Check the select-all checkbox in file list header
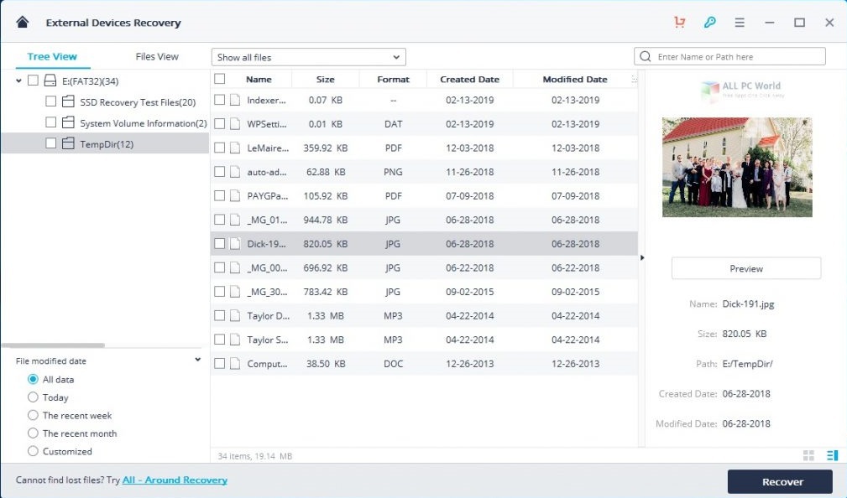847x498 pixels. pos(219,78)
